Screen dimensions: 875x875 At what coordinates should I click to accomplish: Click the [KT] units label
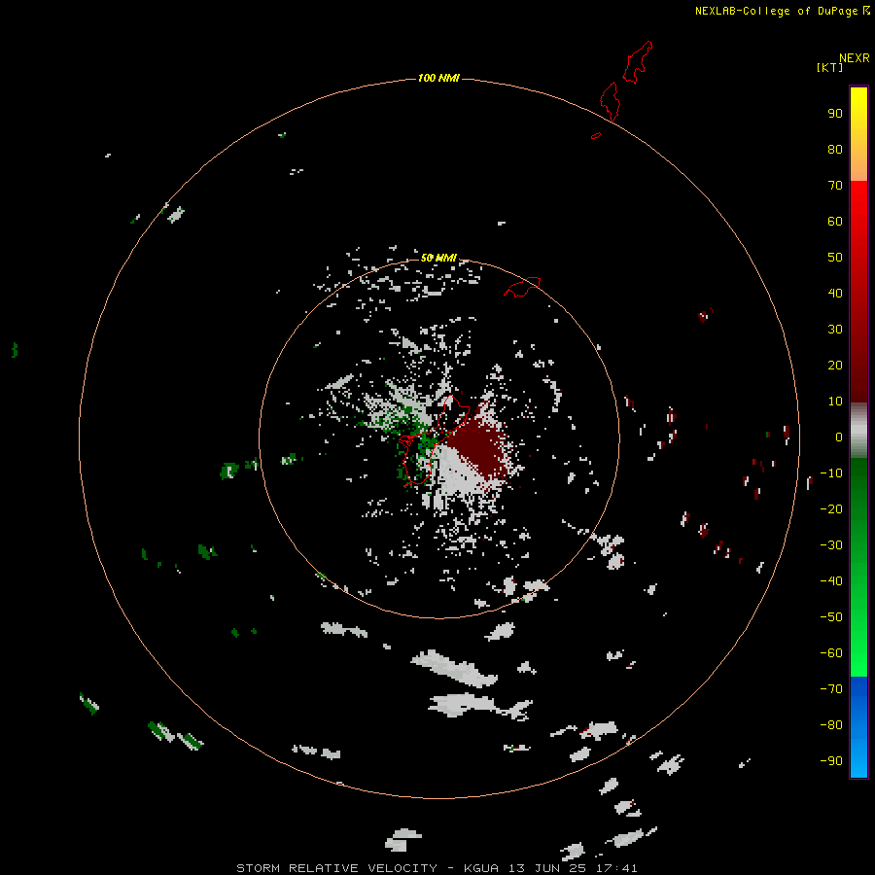(x=829, y=67)
